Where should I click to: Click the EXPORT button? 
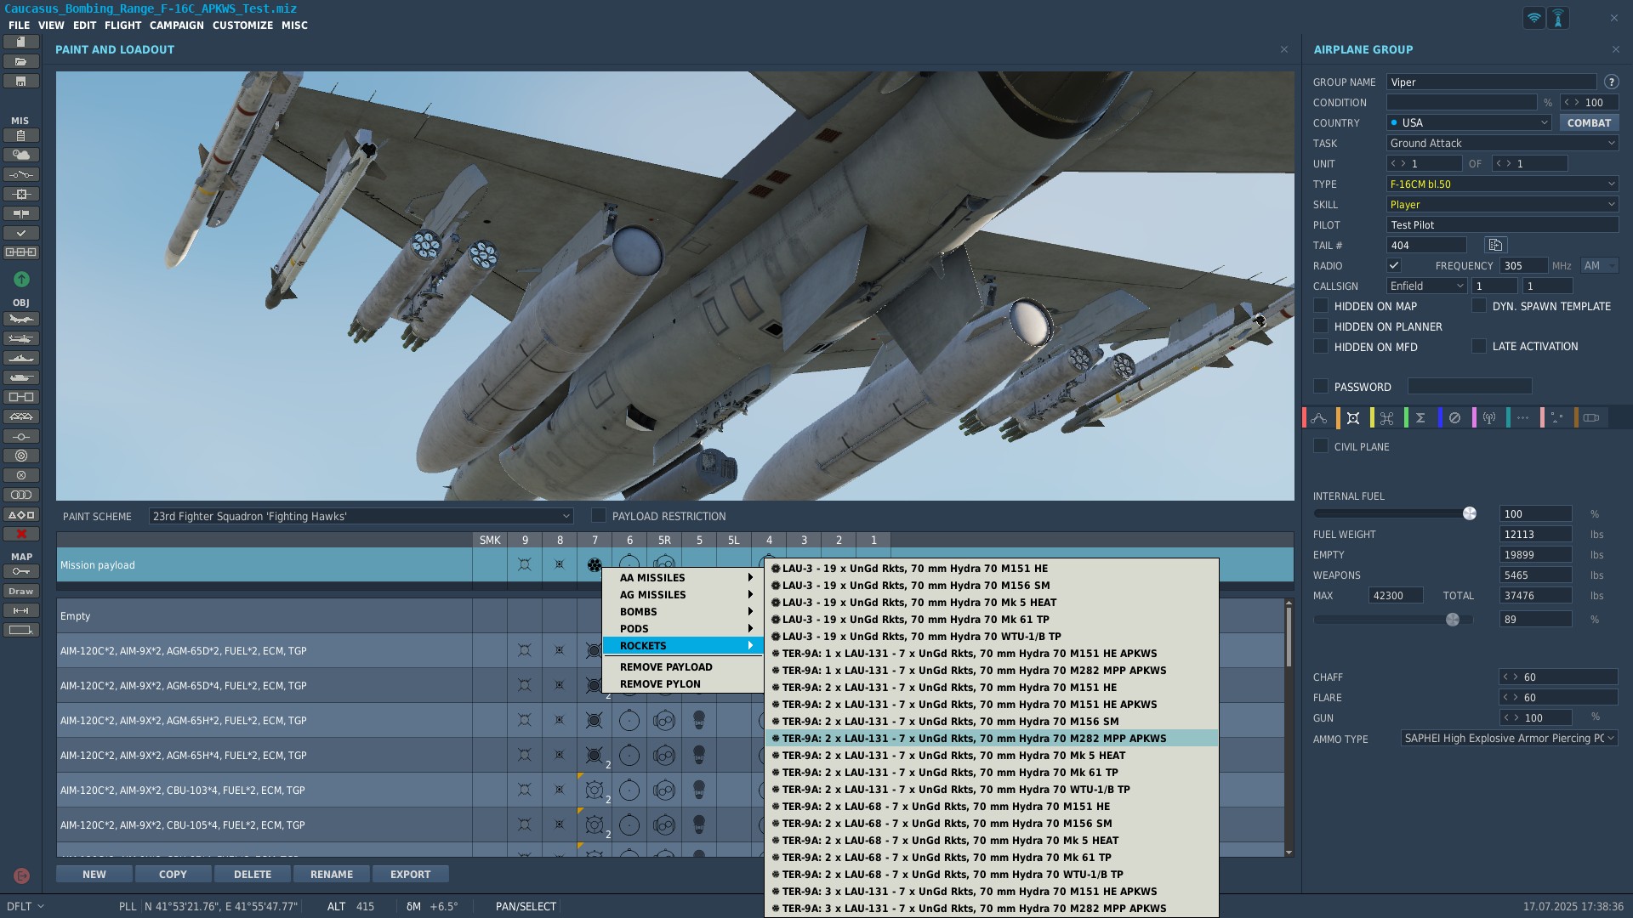click(x=410, y=874)
